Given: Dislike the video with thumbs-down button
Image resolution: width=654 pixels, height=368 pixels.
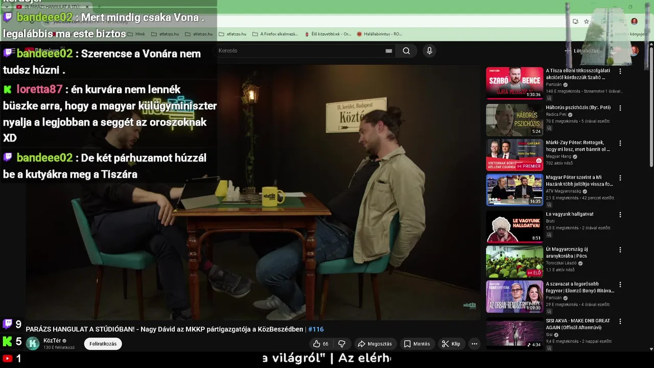Looking at the screenshot, I should [x=342, y=344].
